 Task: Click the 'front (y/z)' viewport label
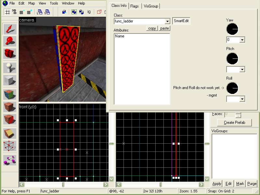pyautogui.click(x=28, y=107)
